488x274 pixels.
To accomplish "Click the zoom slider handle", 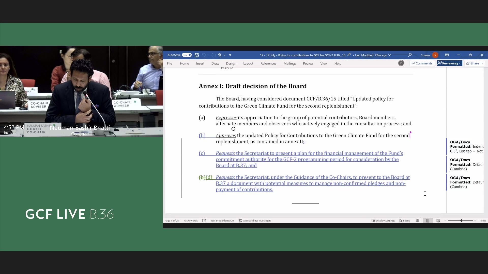I will point(461,221).
